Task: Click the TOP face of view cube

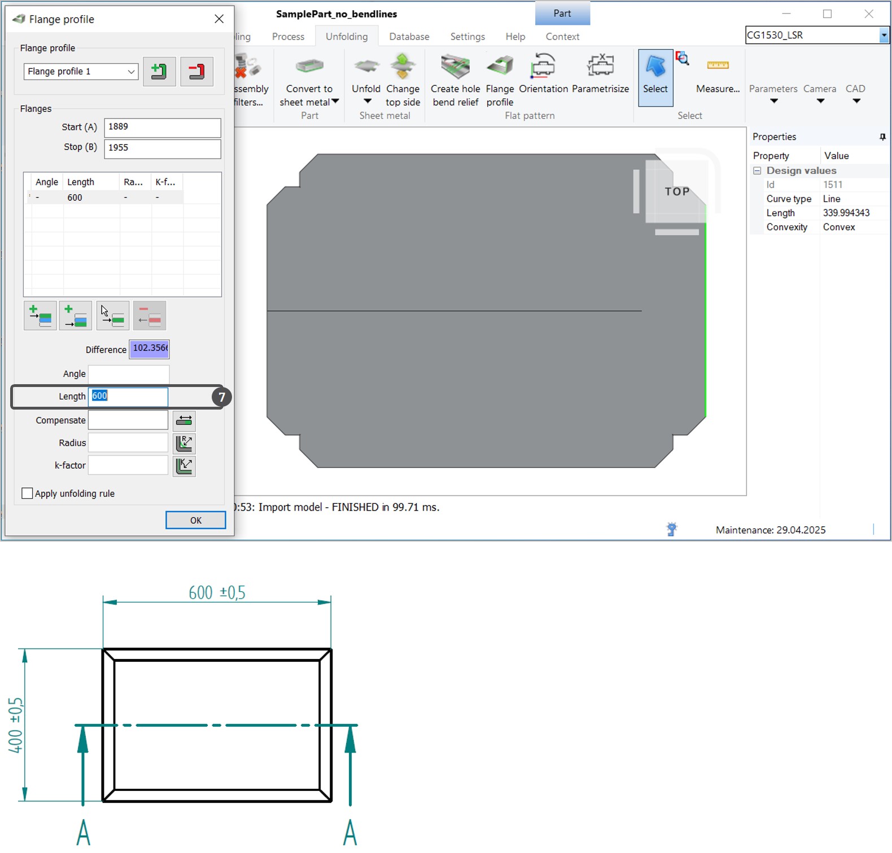Action: click(x=676, y=192)
